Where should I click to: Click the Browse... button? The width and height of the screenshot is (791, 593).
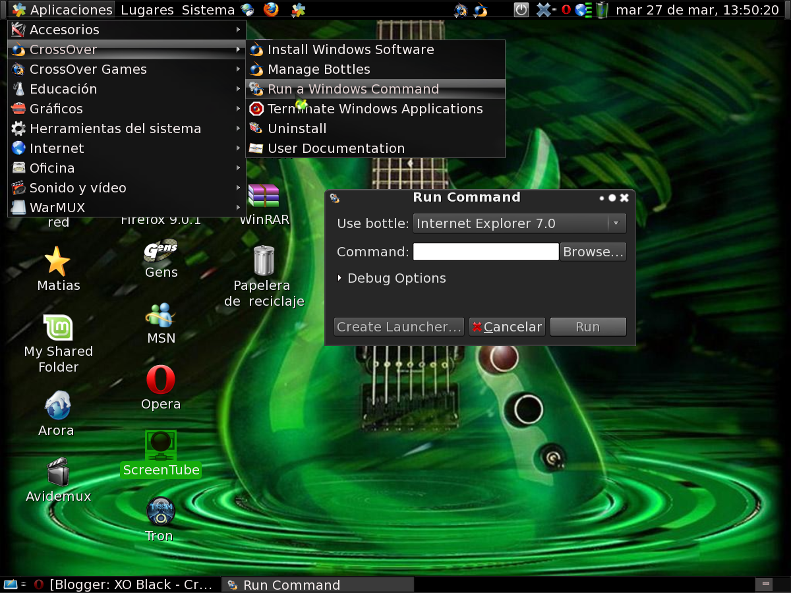coord(593,252)
